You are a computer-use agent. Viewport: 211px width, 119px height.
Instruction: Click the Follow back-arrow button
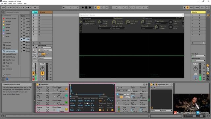coord(64,7)
